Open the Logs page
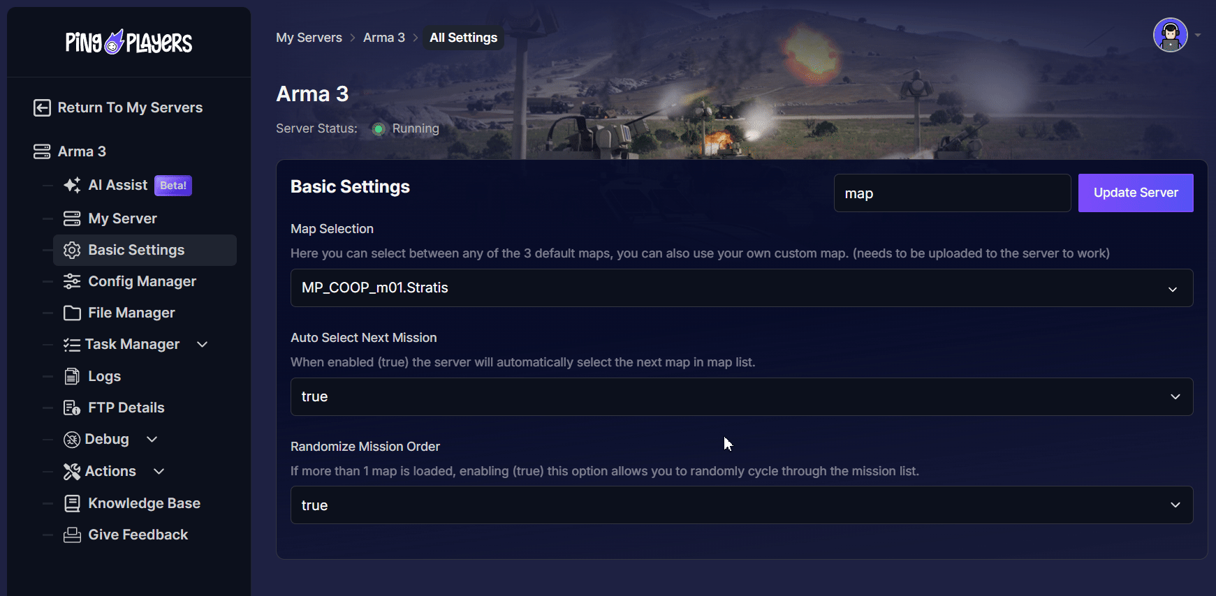Screen dimensions: 1216x596 pos(105,376)
